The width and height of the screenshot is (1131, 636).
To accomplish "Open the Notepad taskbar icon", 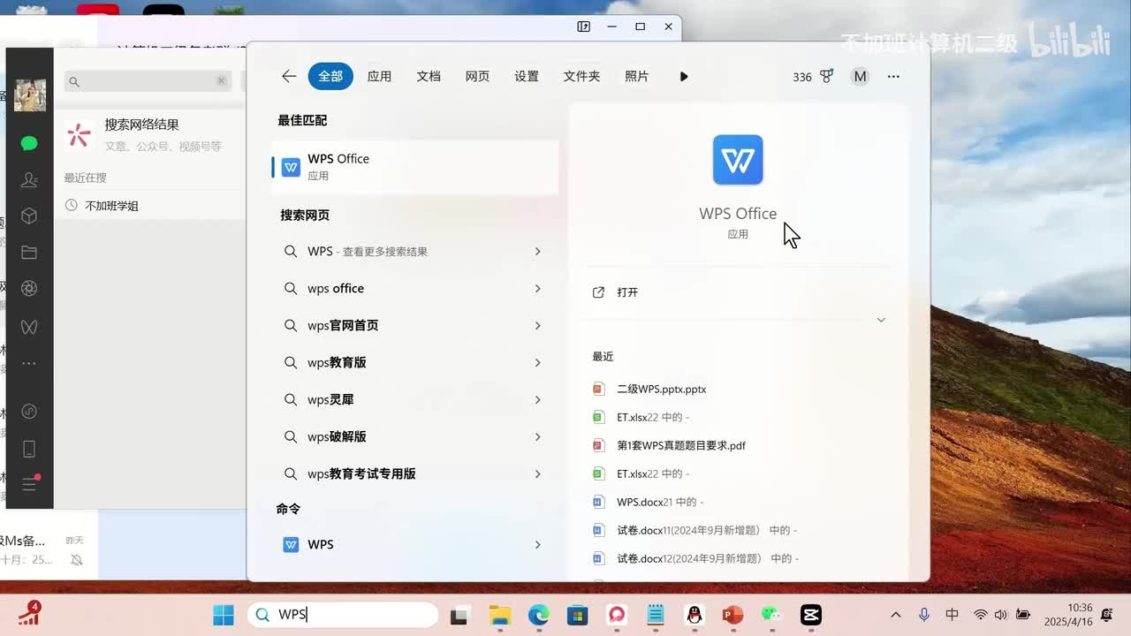I will pos(655,616).
